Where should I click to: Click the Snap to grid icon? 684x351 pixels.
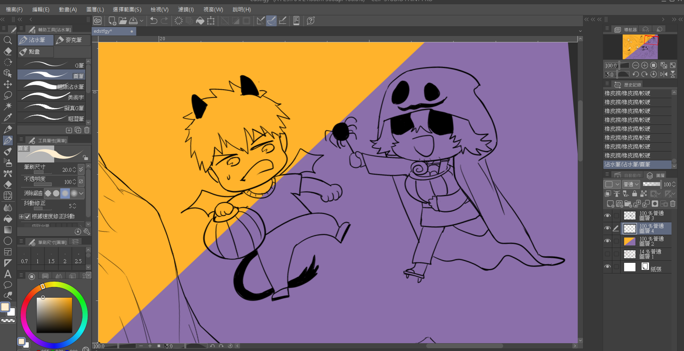click(x=282, y=21)
